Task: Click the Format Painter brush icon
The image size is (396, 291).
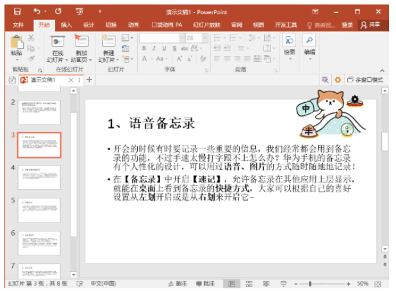Action: click(31, 58)
